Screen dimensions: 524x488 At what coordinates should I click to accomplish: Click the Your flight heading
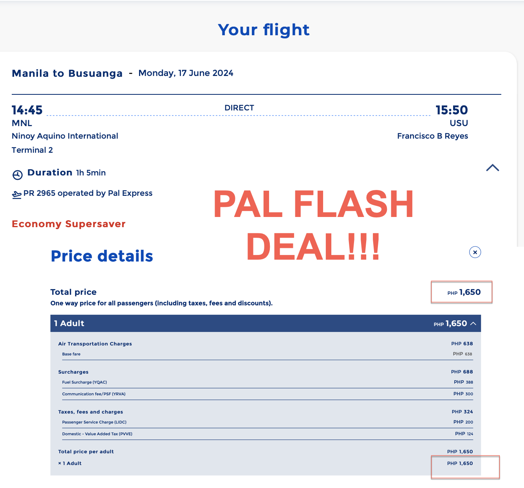(x=264, y=30)
